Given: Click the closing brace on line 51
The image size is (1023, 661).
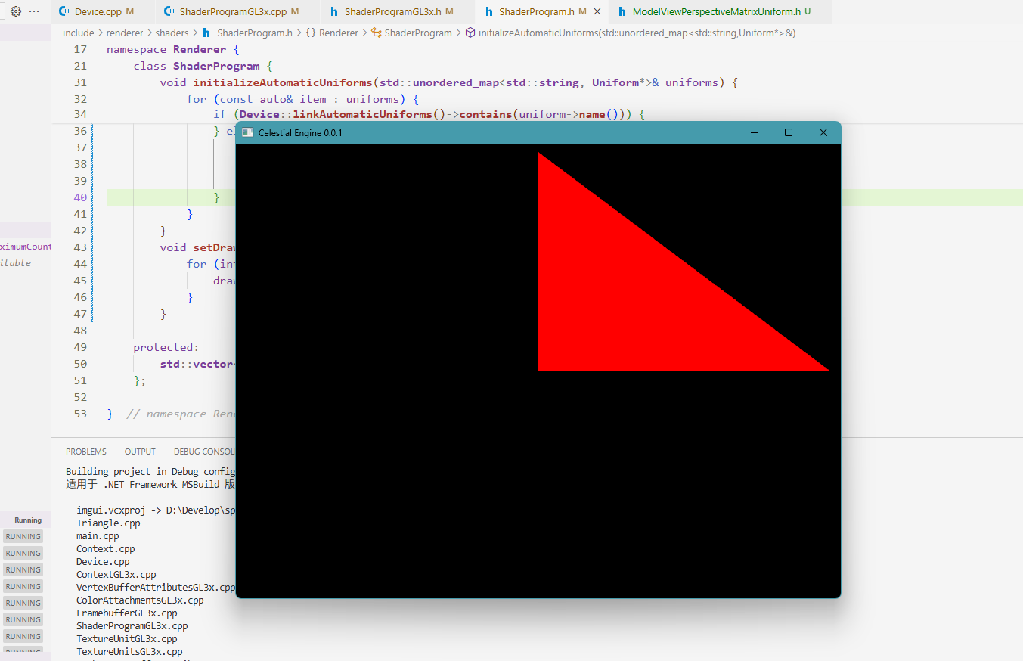Looking at the screenshot, I should click(140, 380).
